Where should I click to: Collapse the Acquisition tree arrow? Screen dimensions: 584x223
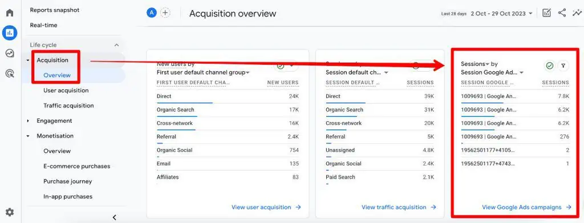(28, 60)
